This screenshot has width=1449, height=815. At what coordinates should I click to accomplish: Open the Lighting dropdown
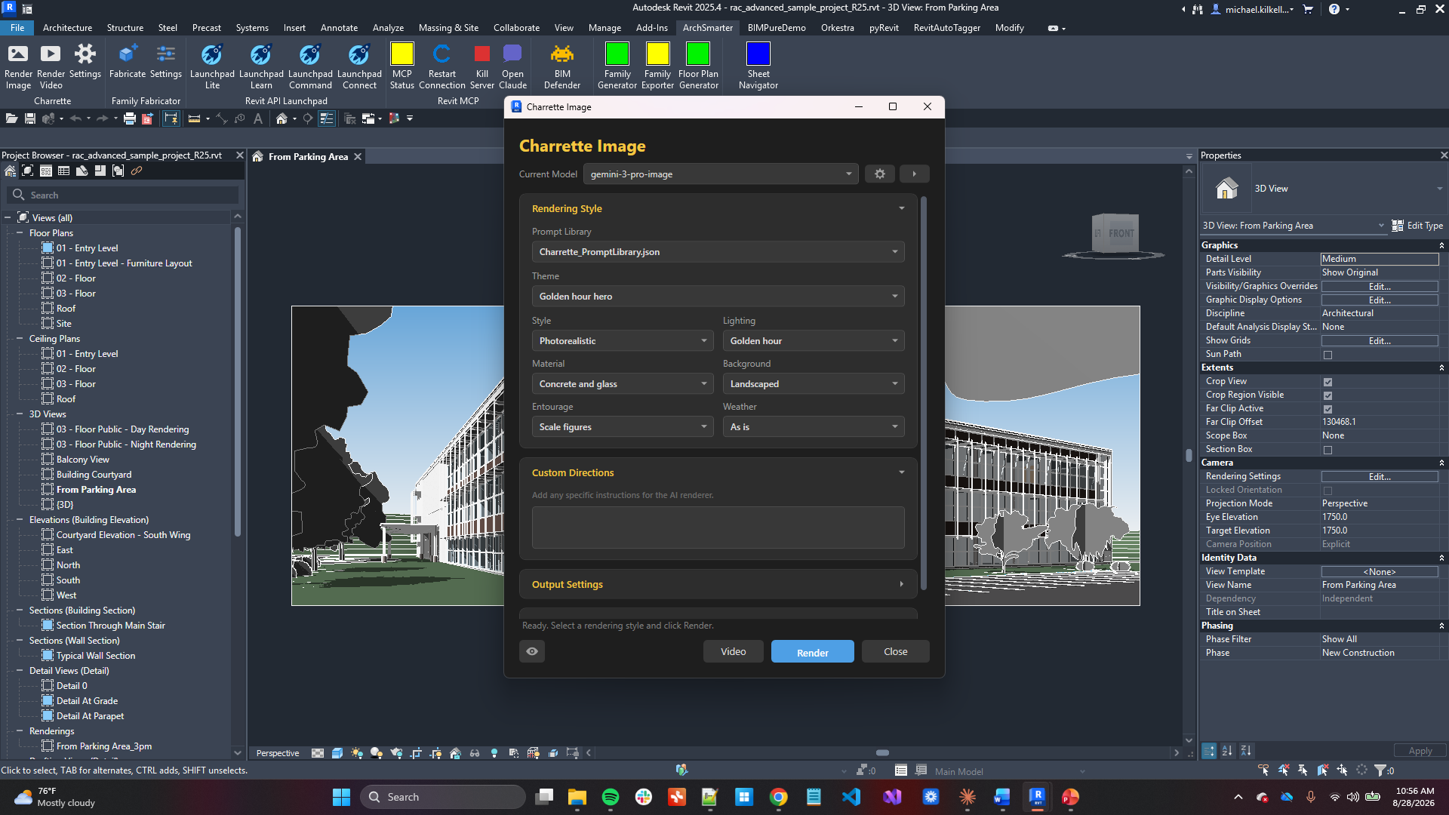click(814, 341)
